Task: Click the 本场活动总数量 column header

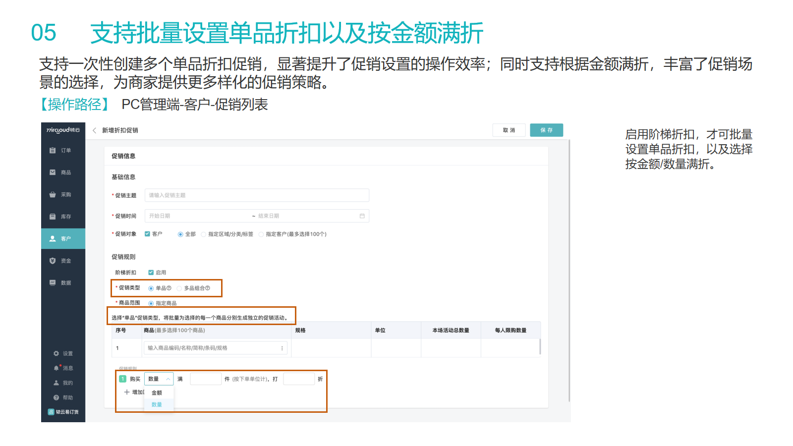Action: click(451, 330)
